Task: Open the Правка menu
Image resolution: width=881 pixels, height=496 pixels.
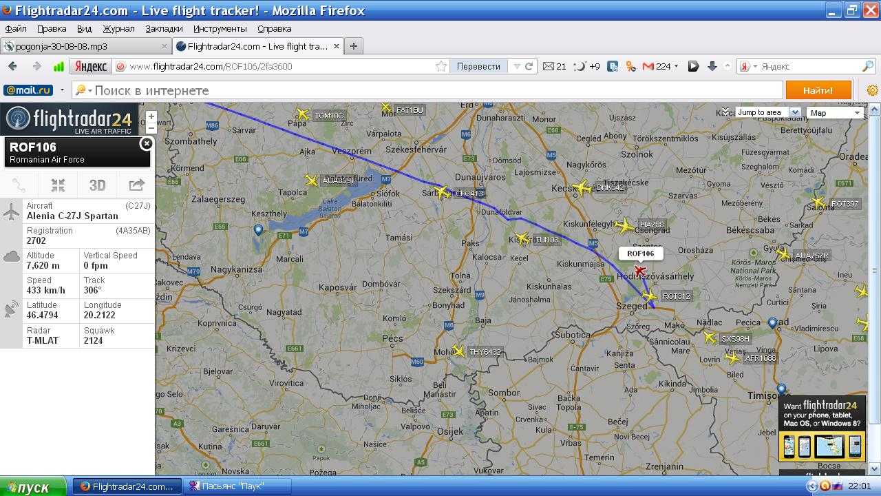Action: 52,28
